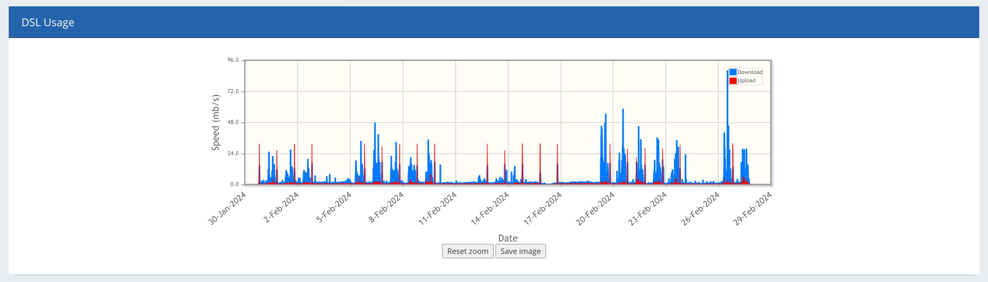Click the Reset zoom button
Screen dimensions: 988x282
coord(467,251)
